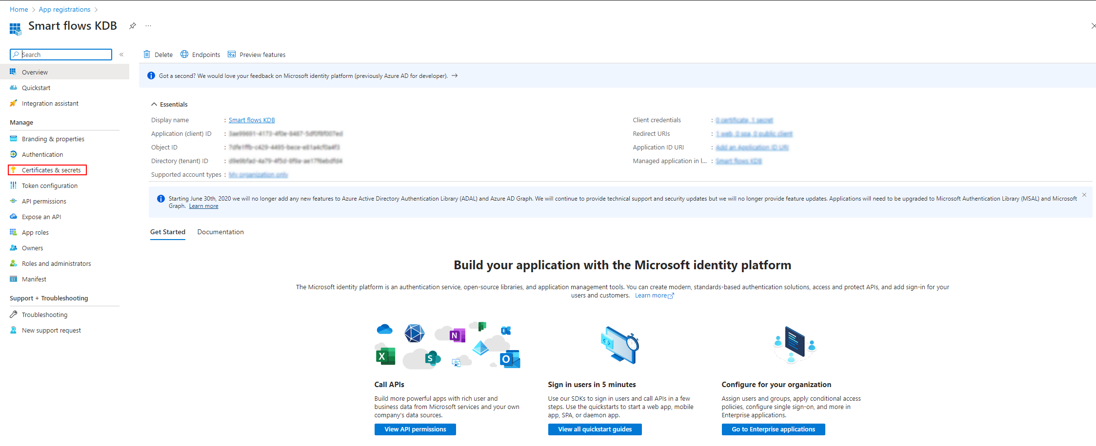Click the sidebar Search field

61,55
